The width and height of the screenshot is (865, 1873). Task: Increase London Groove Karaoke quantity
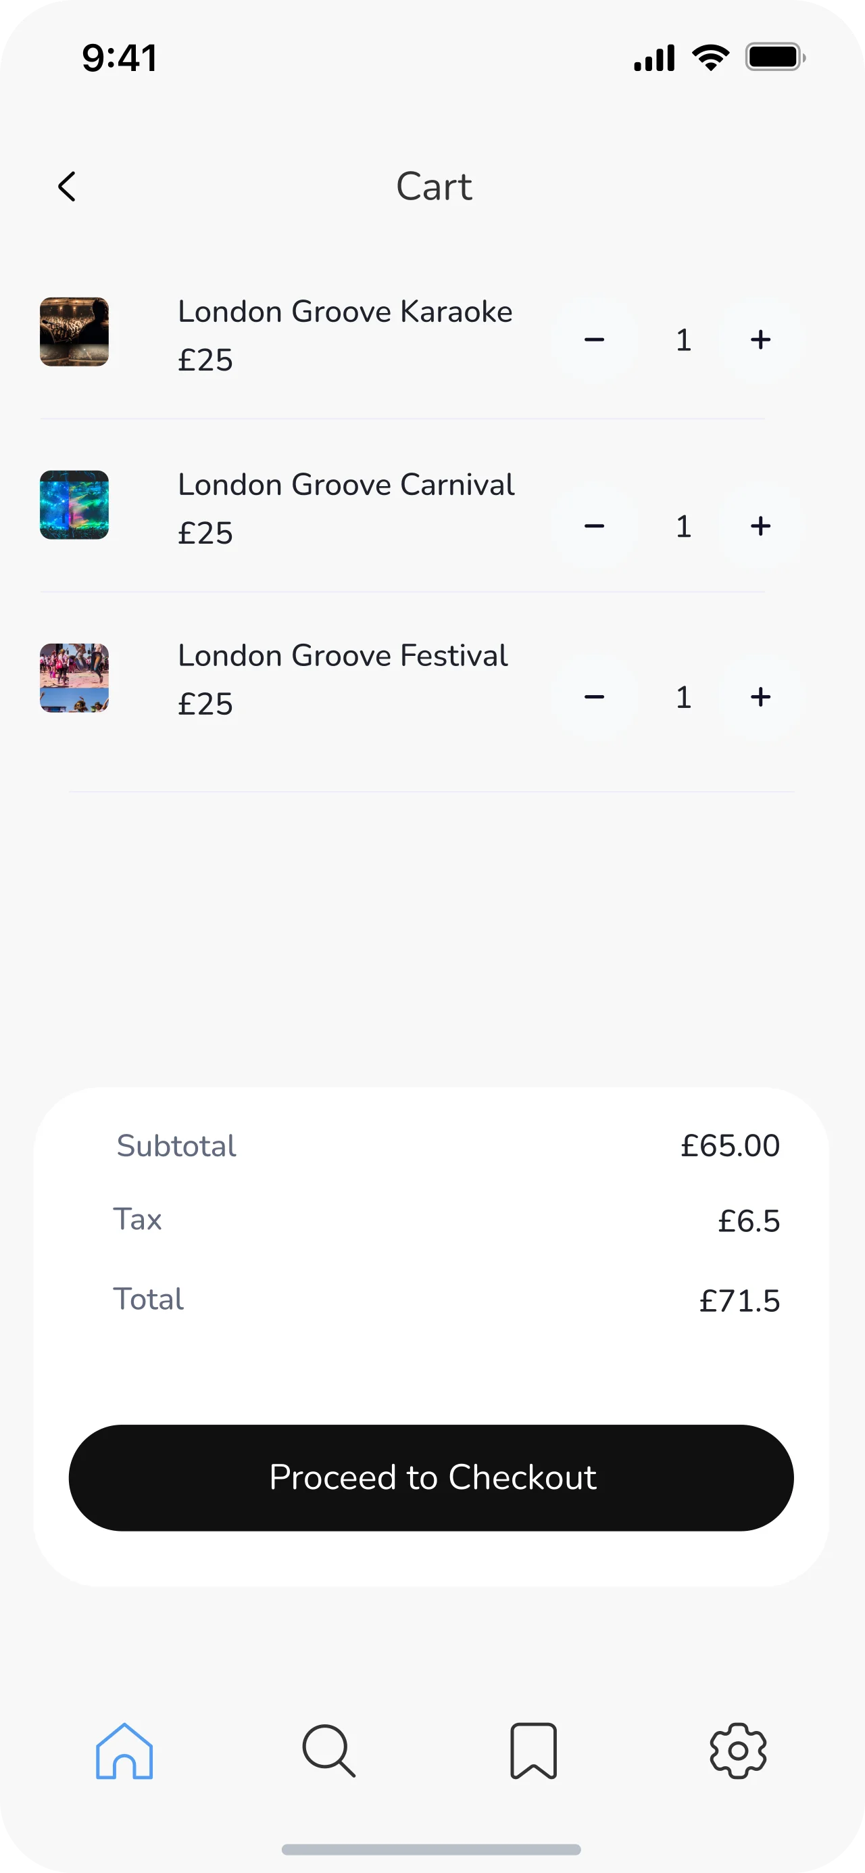click(x=760, y=339)
